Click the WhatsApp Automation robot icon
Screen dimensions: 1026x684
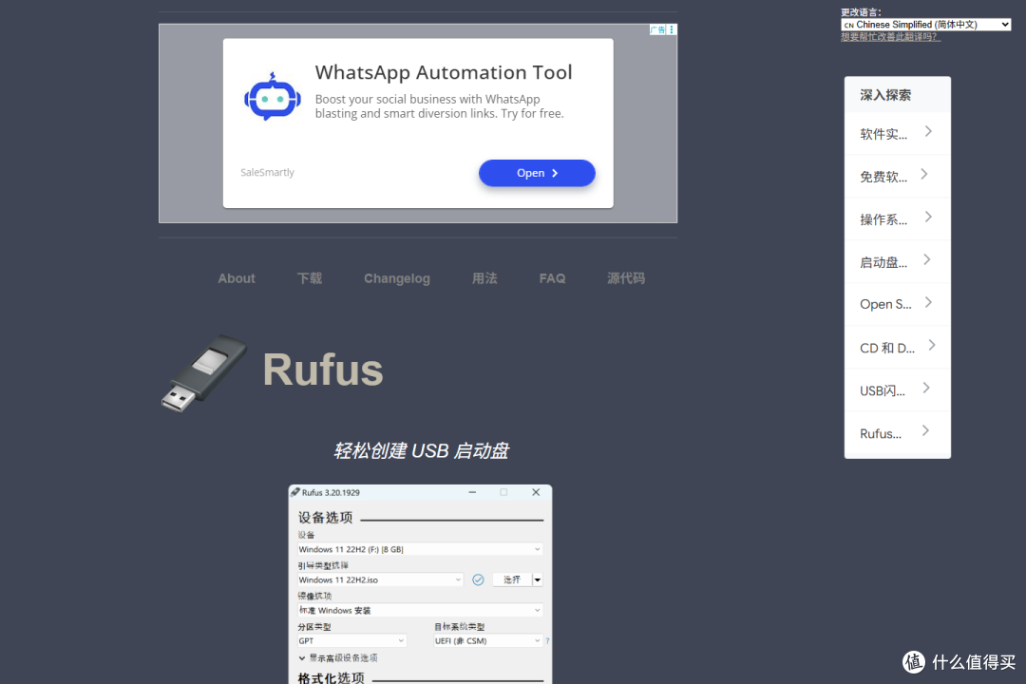273,97
